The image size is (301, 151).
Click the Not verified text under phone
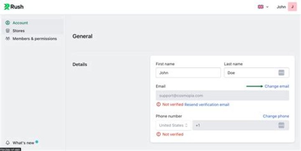pyautogui.click(x=173, y=134)
